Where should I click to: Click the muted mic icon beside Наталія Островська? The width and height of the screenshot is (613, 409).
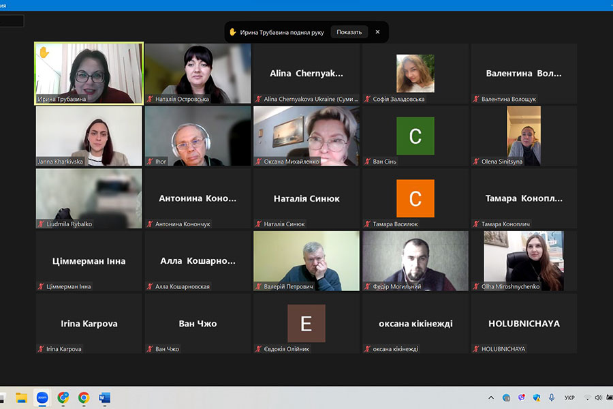click(x=150, y=99)
